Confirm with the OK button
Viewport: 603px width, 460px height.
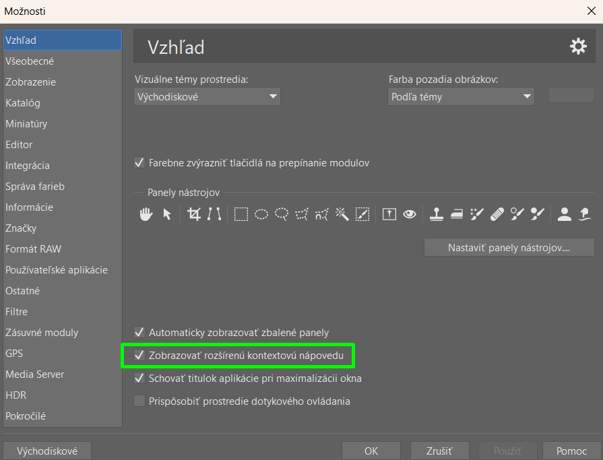(371, 451)
